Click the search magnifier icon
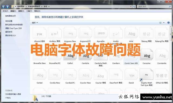173x103 pixels. point(170,6)
